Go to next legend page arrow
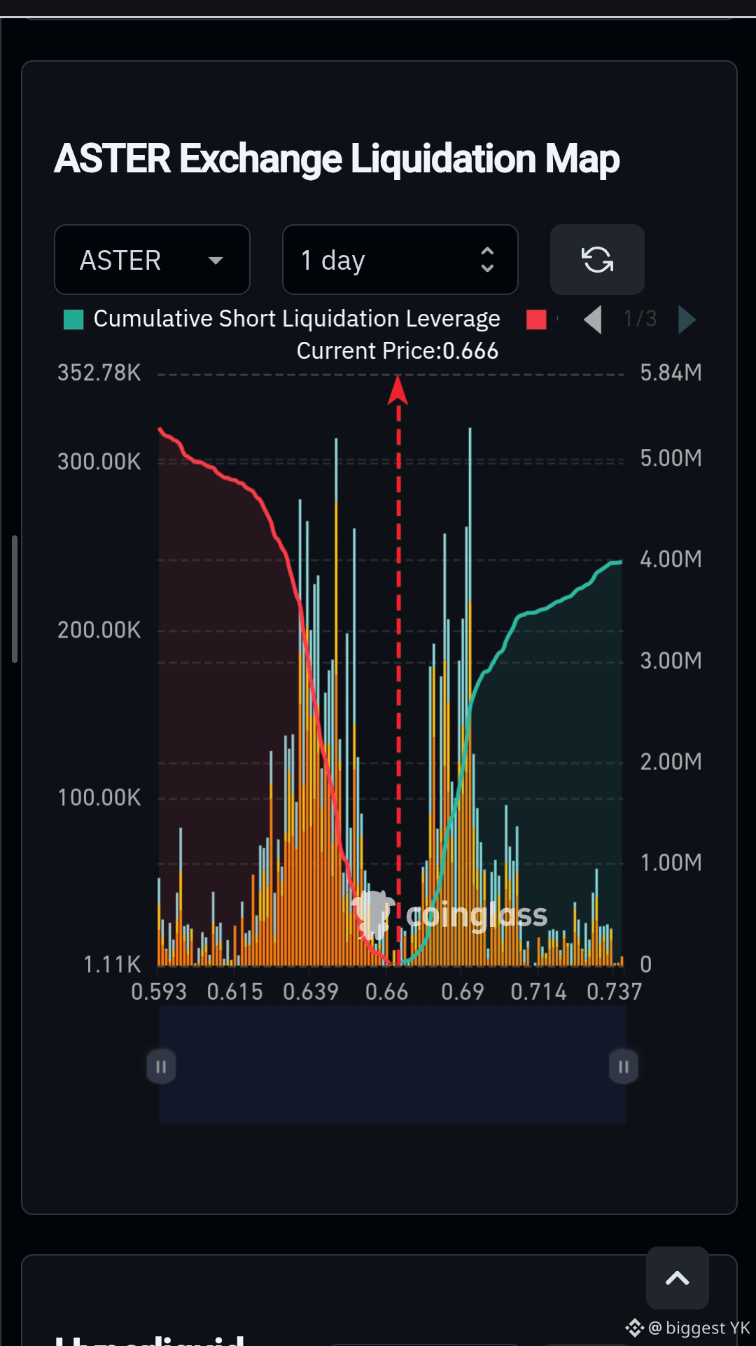The height and width of the screenshot is (1346, 756). pyautogui.click(x=687, y=320)
